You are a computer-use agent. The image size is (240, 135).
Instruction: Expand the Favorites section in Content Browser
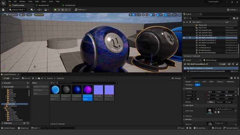pos(3,83)
